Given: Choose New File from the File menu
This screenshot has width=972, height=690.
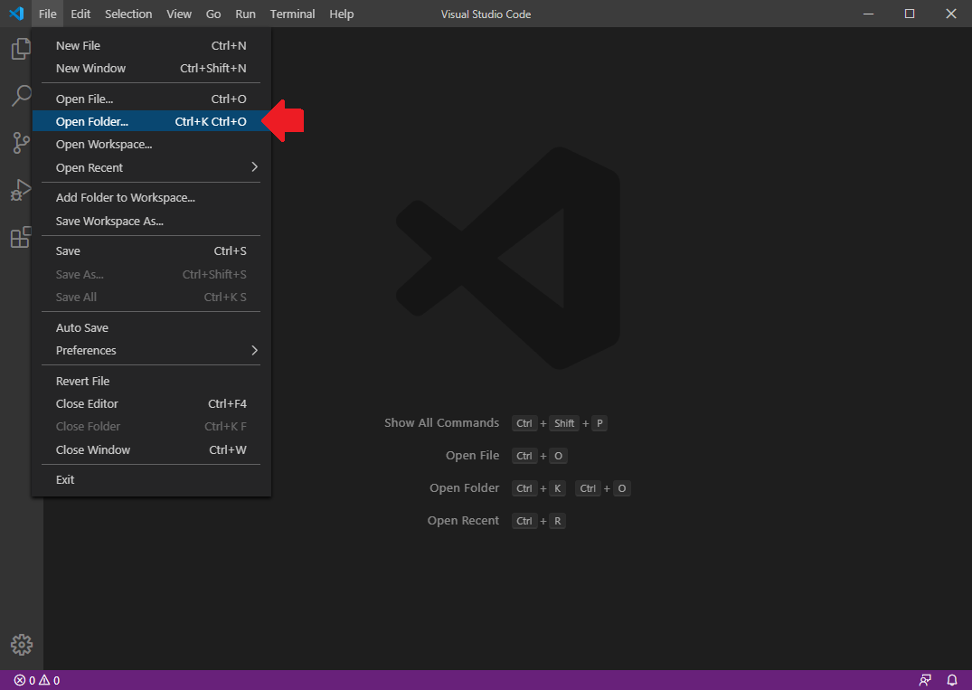Looking at the screenshot, I should [x=151, y=45].
